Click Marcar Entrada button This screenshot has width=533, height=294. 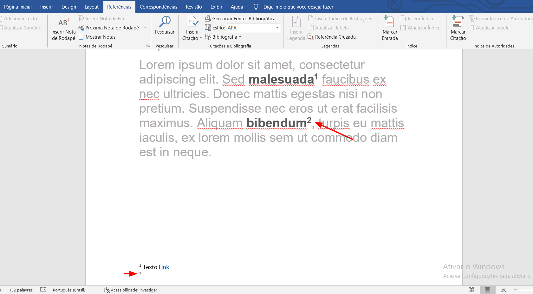click(x=390, y=28)
